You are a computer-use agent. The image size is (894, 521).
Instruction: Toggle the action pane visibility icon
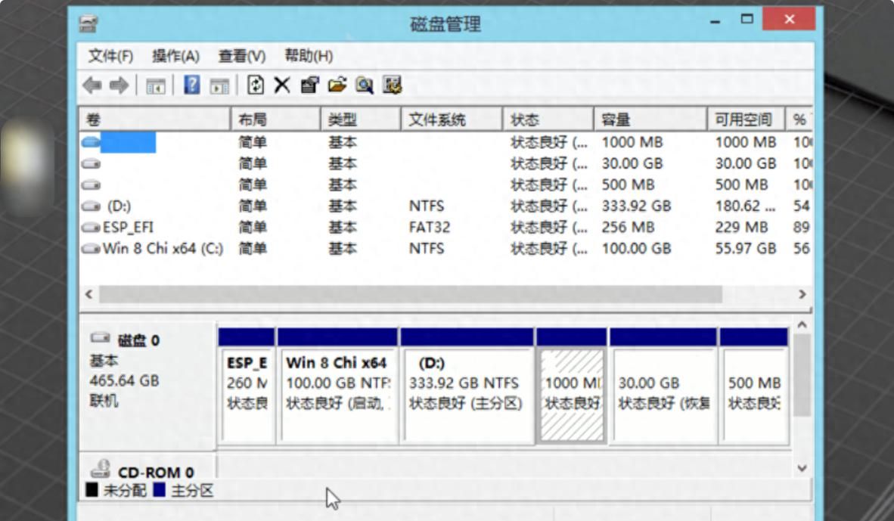pos(221,85)
